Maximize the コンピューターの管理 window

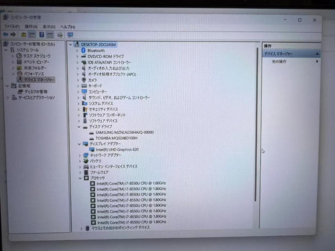click(299, 20)
